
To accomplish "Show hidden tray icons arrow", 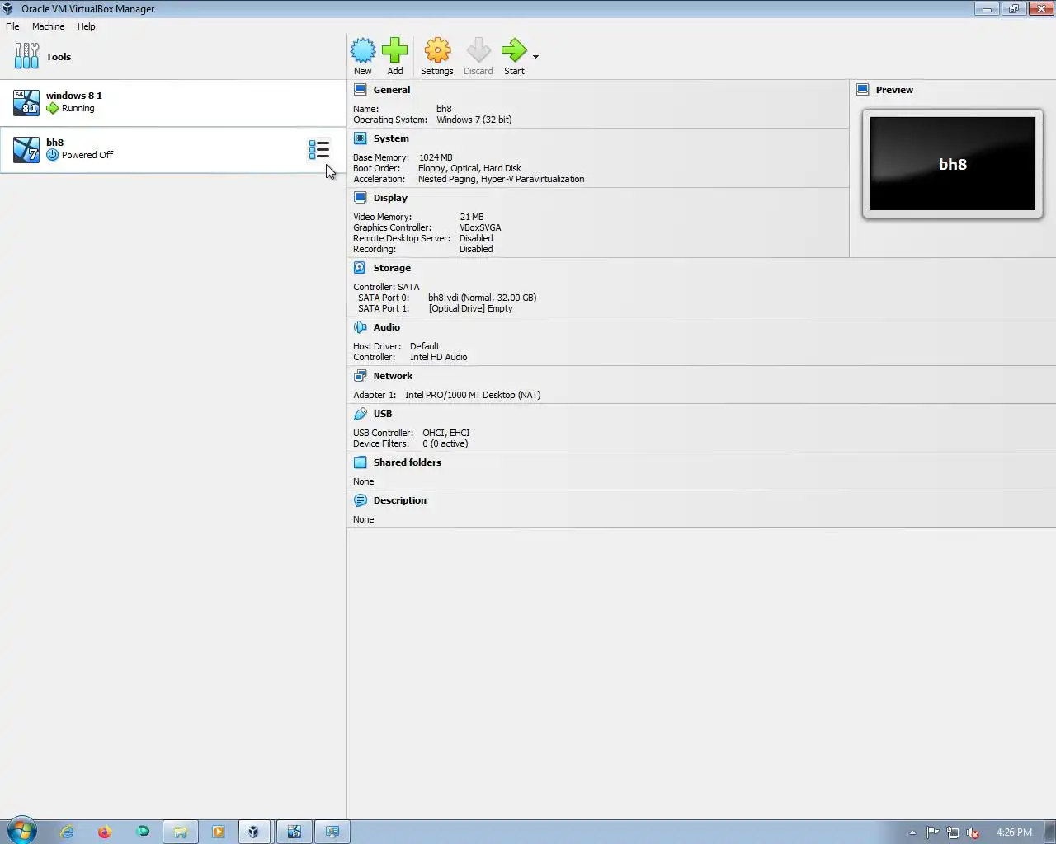I will (x=912, y=832).
